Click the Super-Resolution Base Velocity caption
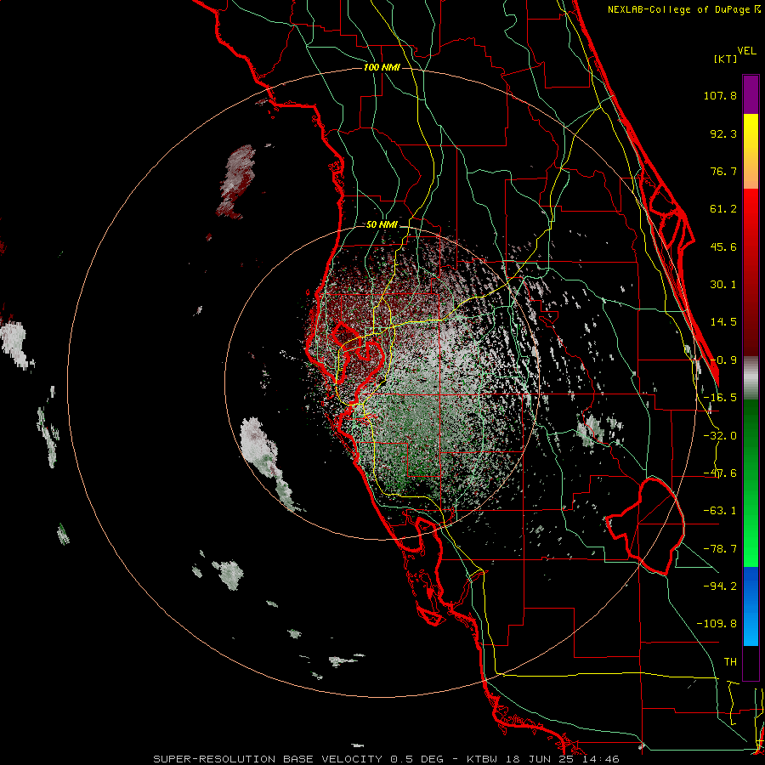The height and width of the screenshot is (765, 765). point(386,759)
